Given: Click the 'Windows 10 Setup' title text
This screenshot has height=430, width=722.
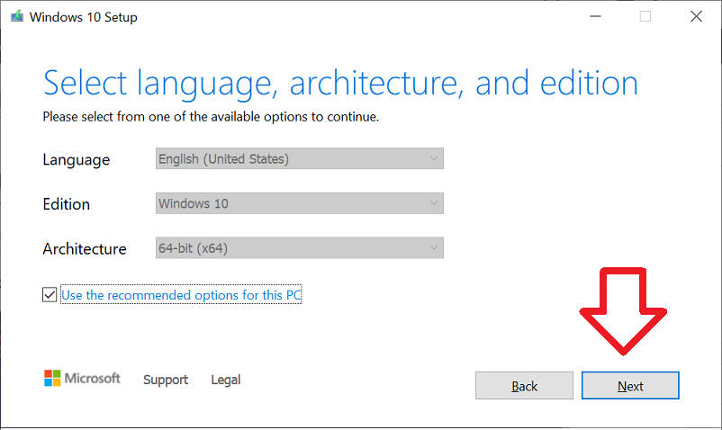Looking at the screenshot, I should click(x=84, y=17).
